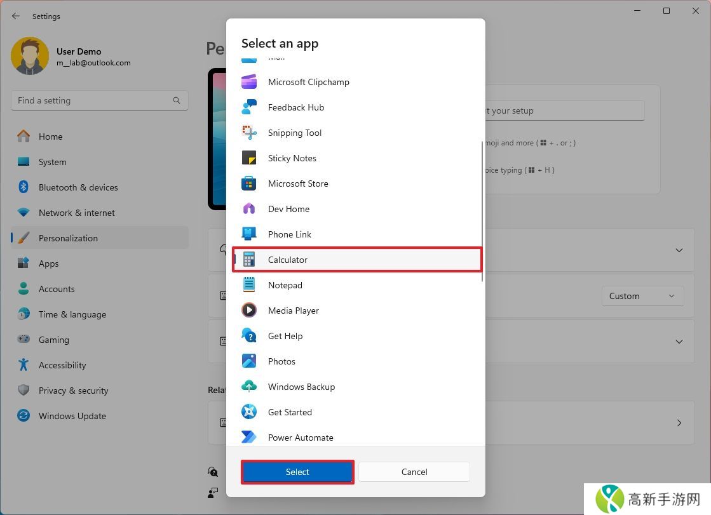Open the Custom dropdown

tap(642, 296)
